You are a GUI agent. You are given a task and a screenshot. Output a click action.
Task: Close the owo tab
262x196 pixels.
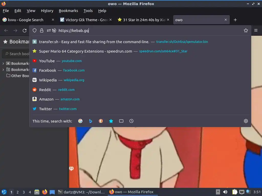pos(226,20)
